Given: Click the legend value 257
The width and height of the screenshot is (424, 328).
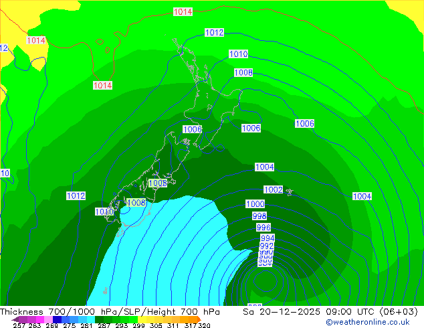Looking at the screenshot, I should coord(19,325).
